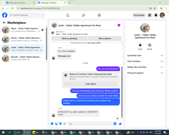The width and height of the screenshot is (169, 135).
Task: Click the browser address bar URL
Action: pos(40,8)
